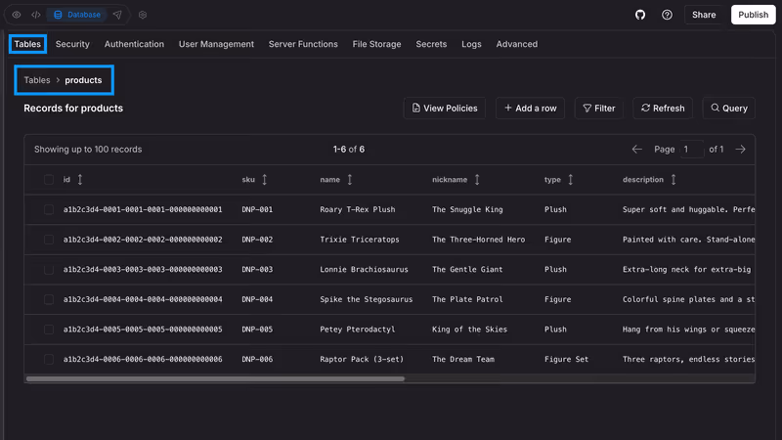The image size is (782, 440).
Task: Click the id ending in 000000000001
Action: click(x=143, y=209)
